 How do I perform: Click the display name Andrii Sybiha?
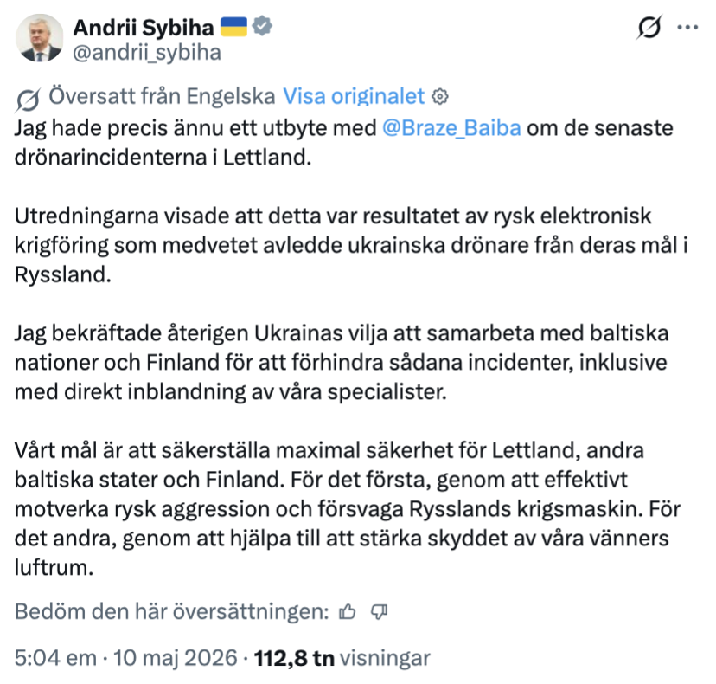tap(144, 28)
